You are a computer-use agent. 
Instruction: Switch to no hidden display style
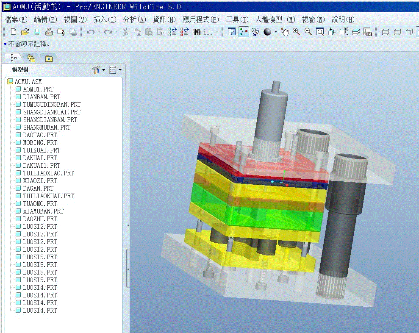click(x=409, y=32)
